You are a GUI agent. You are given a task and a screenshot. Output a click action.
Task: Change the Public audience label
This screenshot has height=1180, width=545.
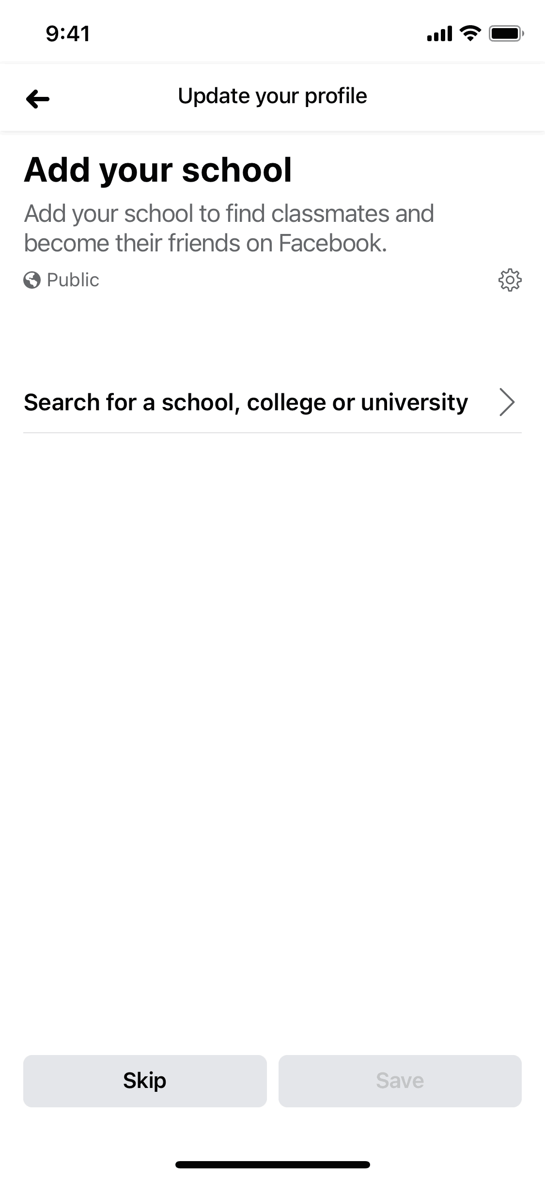(x=73, y=280)
